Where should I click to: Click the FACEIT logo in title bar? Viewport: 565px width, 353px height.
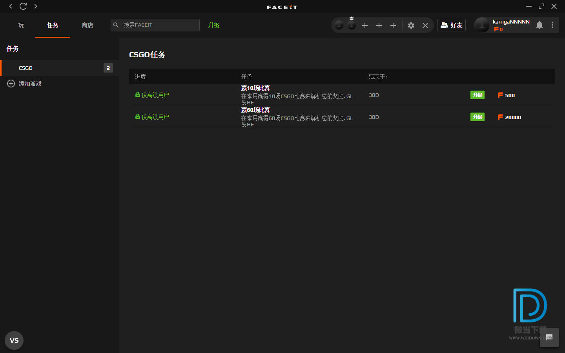point(282,7)
